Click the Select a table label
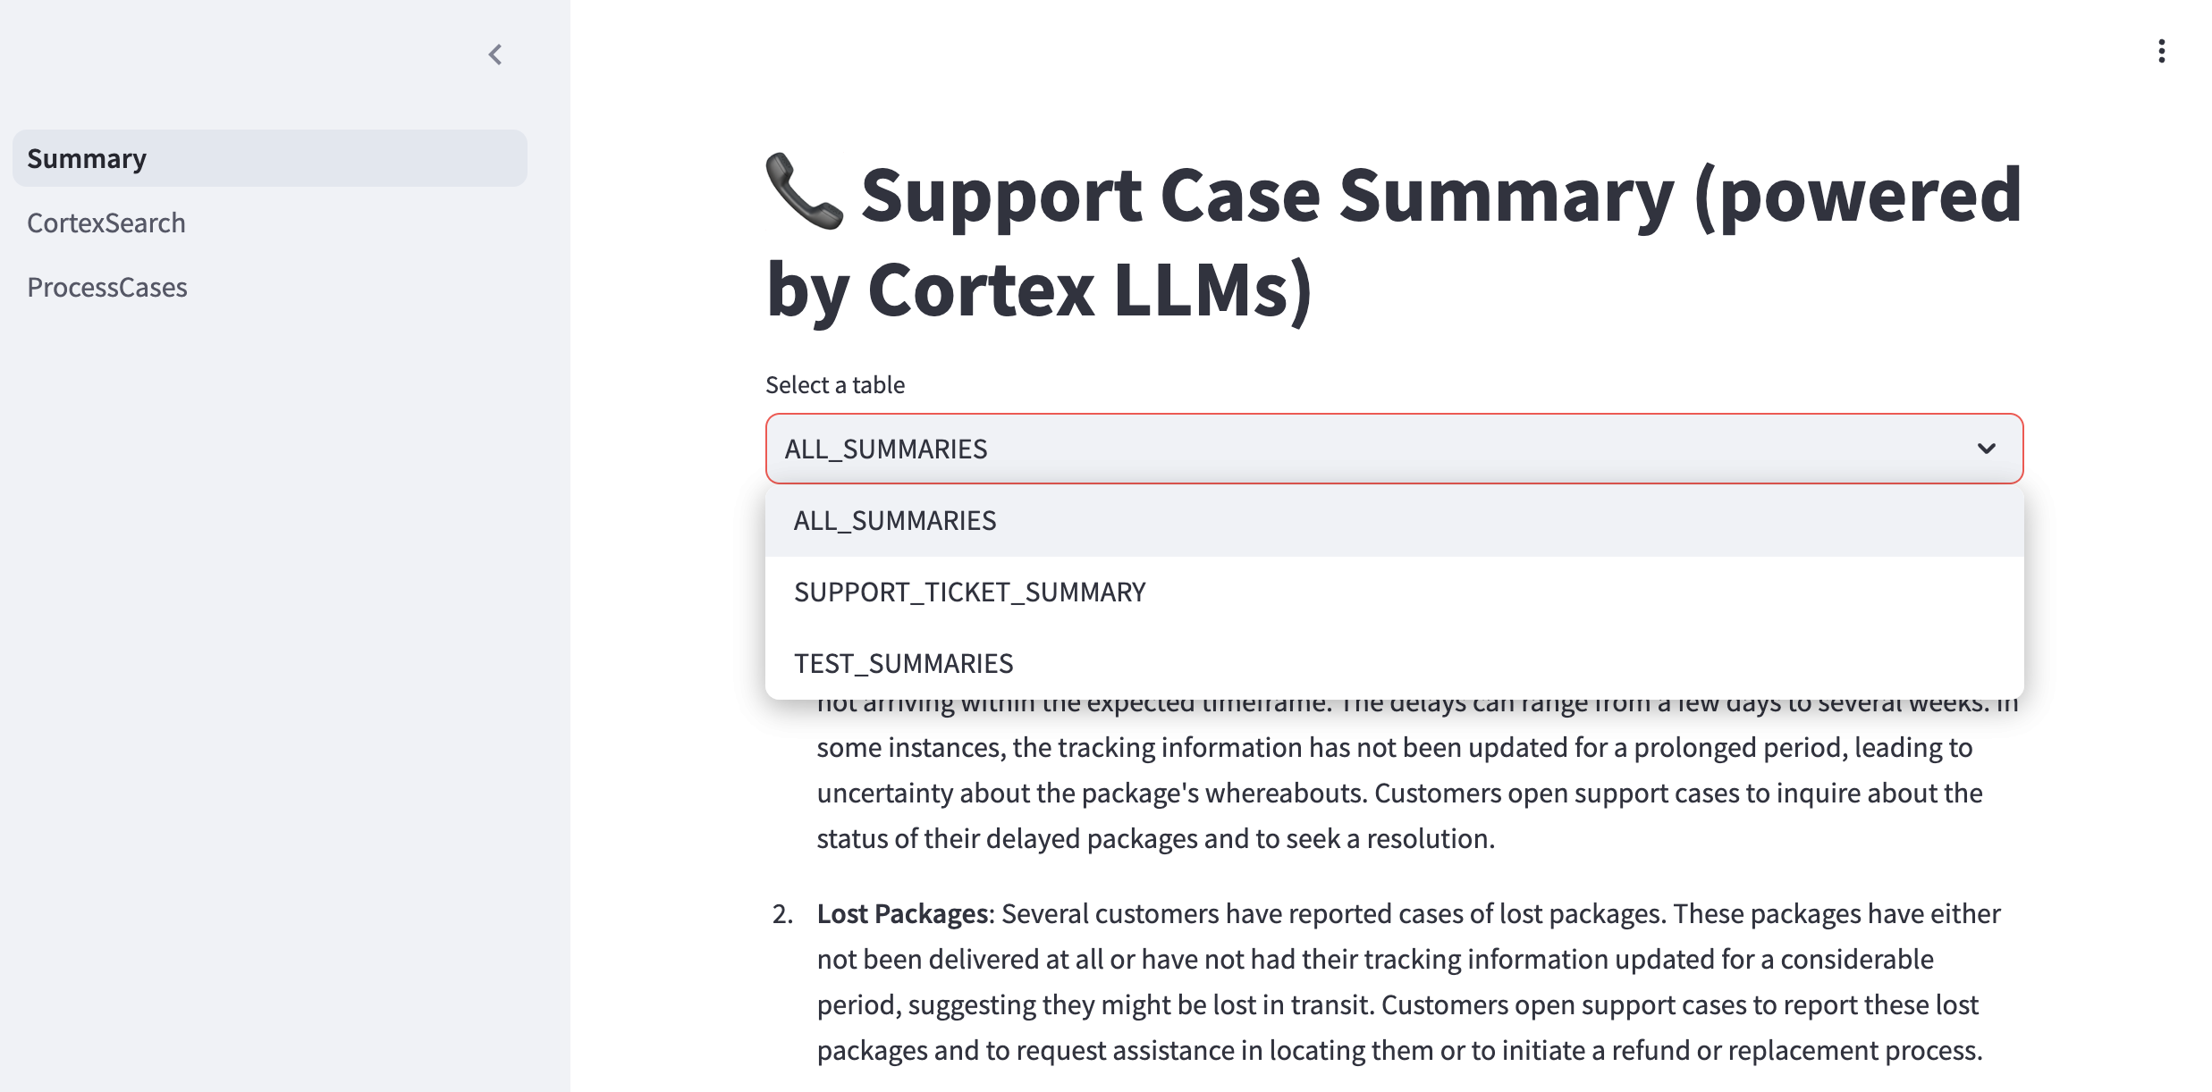Viewport: 2212px width, 1092px height. (834, 384)
